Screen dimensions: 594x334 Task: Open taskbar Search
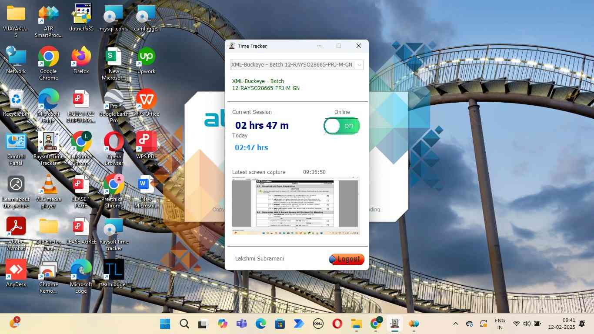(x=184, y=324)
